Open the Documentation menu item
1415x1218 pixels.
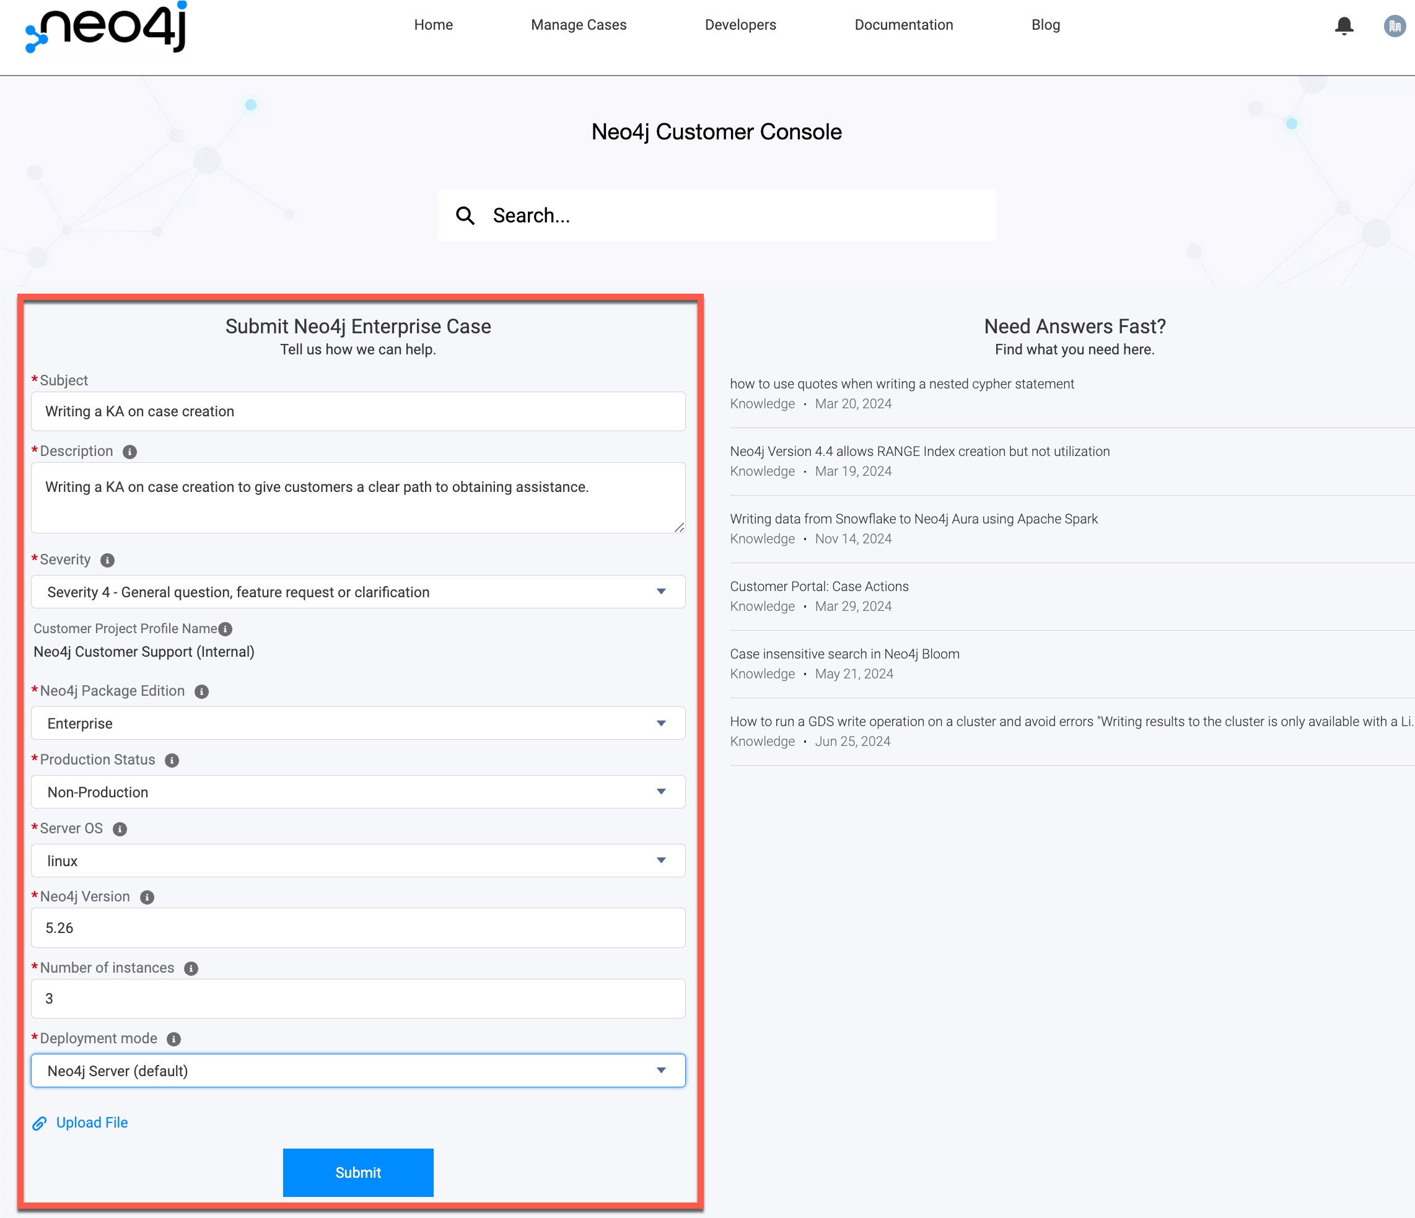[904, 25]
